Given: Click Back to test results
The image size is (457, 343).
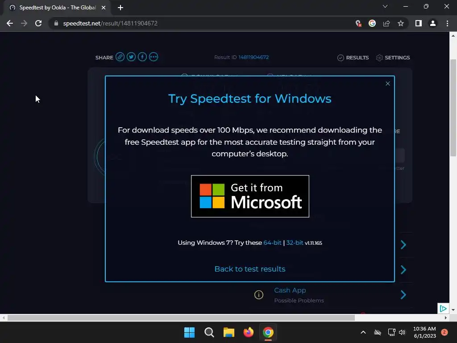Looking at the screenshot, I should click(250, 269).
